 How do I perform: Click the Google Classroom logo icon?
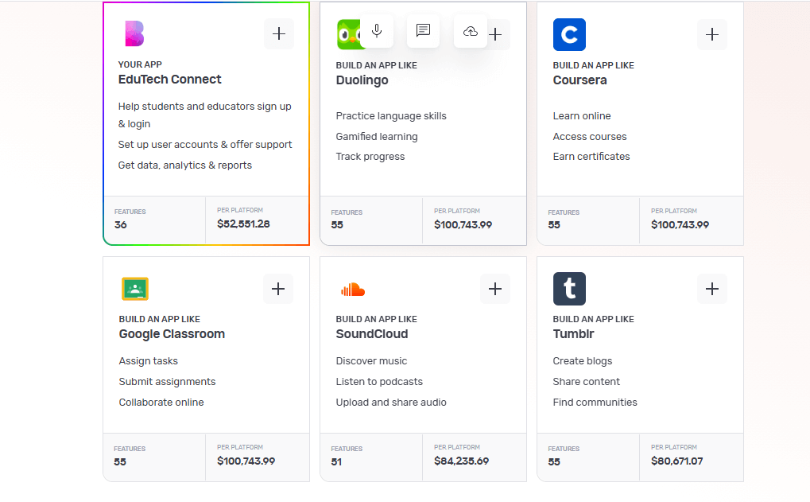point(135,289)
